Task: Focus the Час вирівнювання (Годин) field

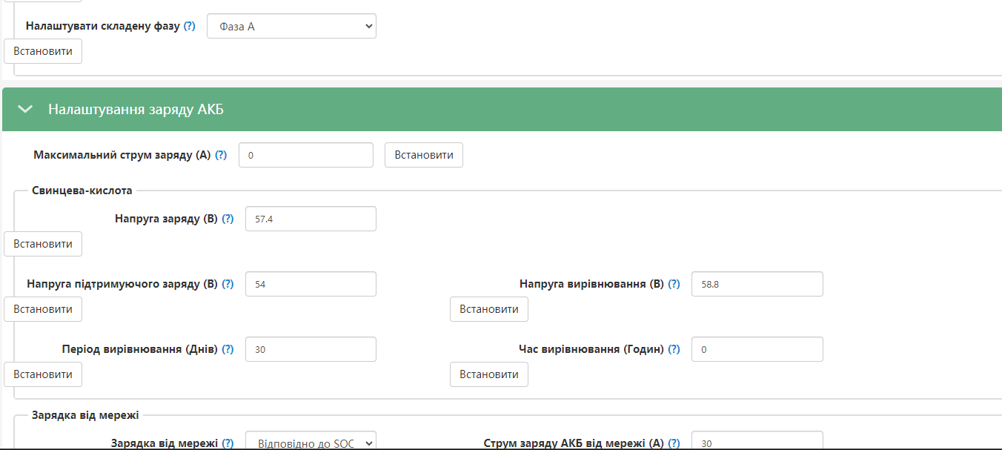Action: pos(757,349)
